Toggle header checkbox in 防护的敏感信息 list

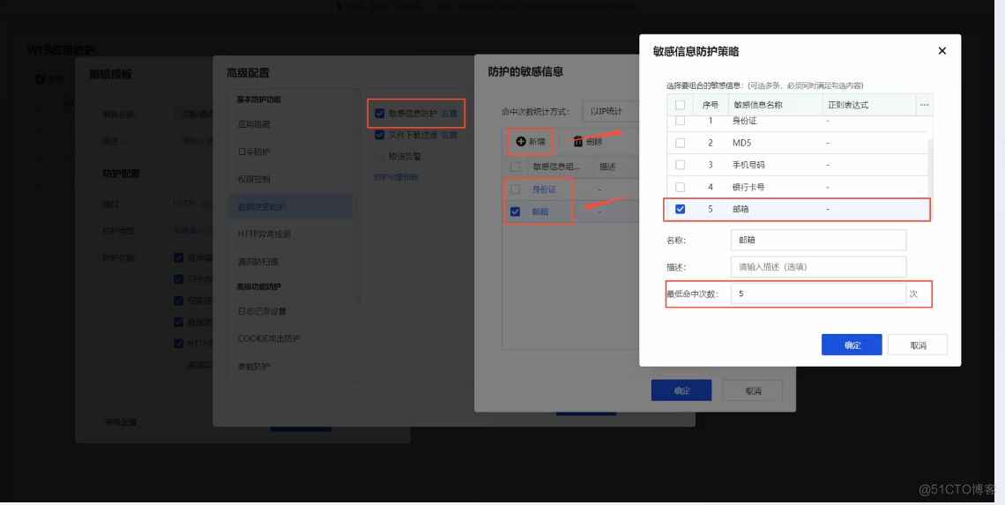pyautogui.click(x=516, y=167)
